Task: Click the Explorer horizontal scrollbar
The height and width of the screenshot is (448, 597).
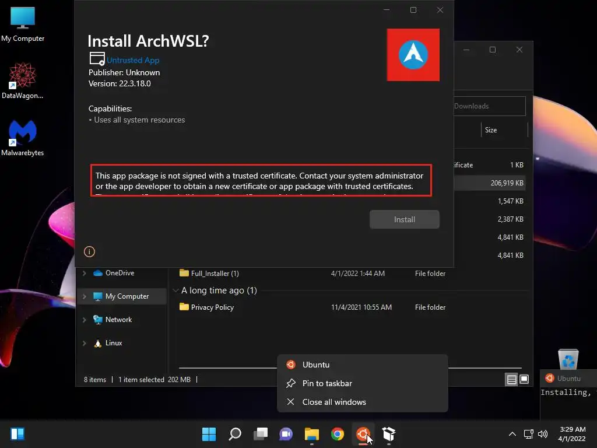Action: [x=350, y=368]
